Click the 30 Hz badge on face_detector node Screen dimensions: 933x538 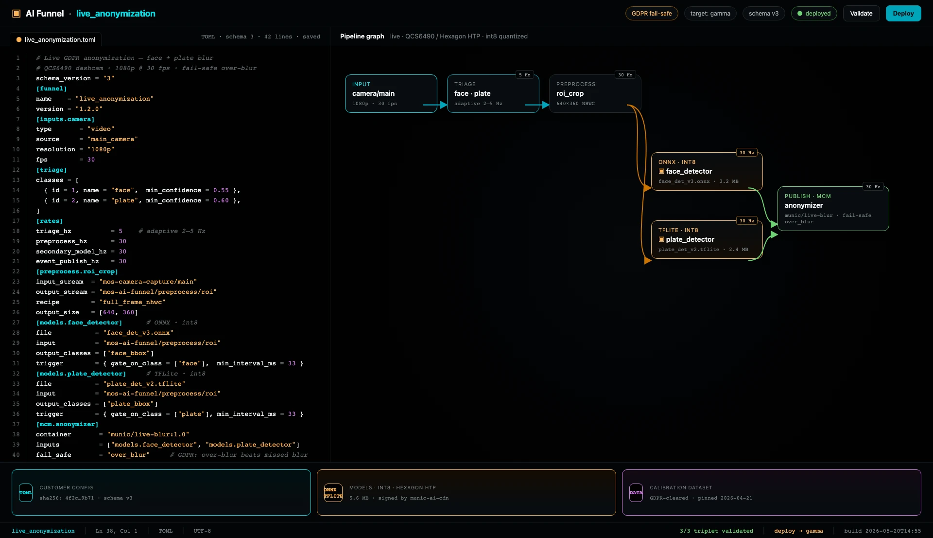[x=747, y=153]
